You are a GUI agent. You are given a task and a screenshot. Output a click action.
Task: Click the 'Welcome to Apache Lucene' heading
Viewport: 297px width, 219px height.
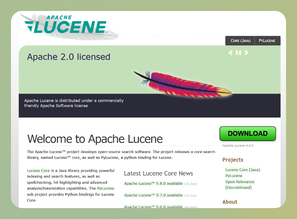pos(95,139)
